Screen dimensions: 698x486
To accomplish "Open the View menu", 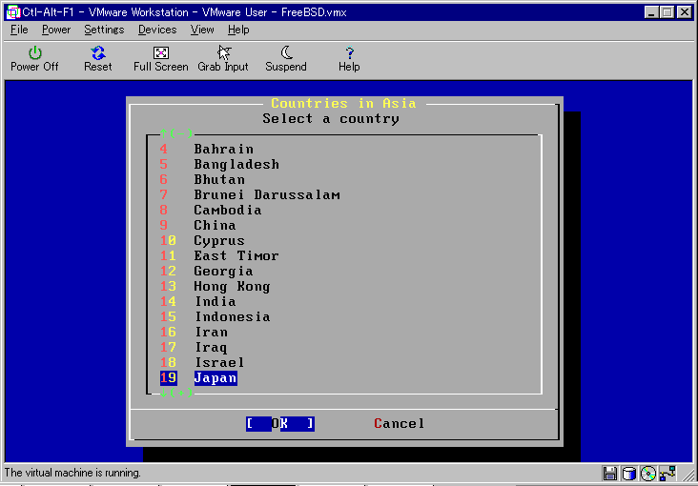I will point(202,30).
